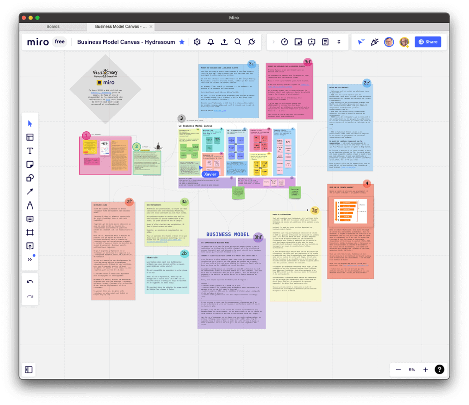
Task: Click the orange chart thumbnail in frame 4
Action: click(350, 211)
